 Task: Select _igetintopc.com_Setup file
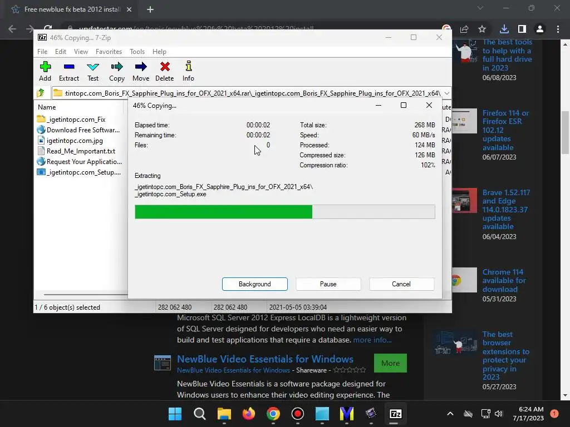pos(79,172)
